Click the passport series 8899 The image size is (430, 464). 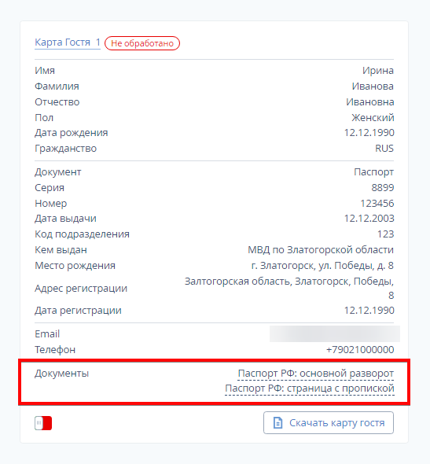click(383, 188)
